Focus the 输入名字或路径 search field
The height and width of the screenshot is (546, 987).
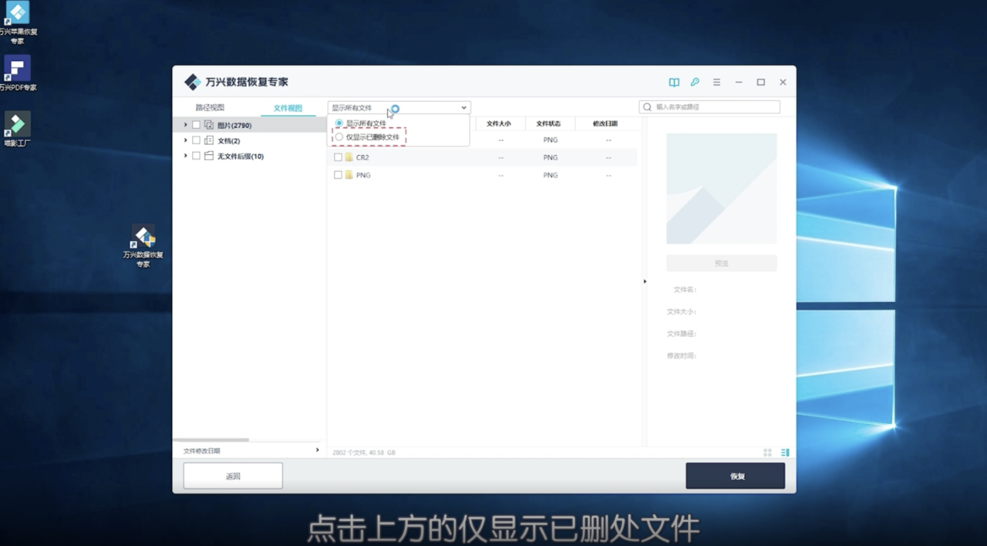tap(709, 107)
